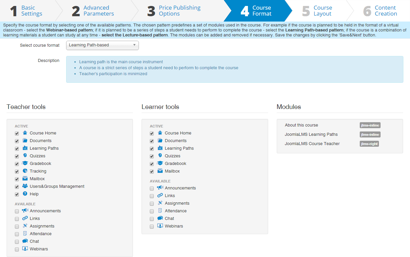Click the Learning Paths icon in Learner tools
Viewport: 410px width, 257px height.
tap(160, 148)
